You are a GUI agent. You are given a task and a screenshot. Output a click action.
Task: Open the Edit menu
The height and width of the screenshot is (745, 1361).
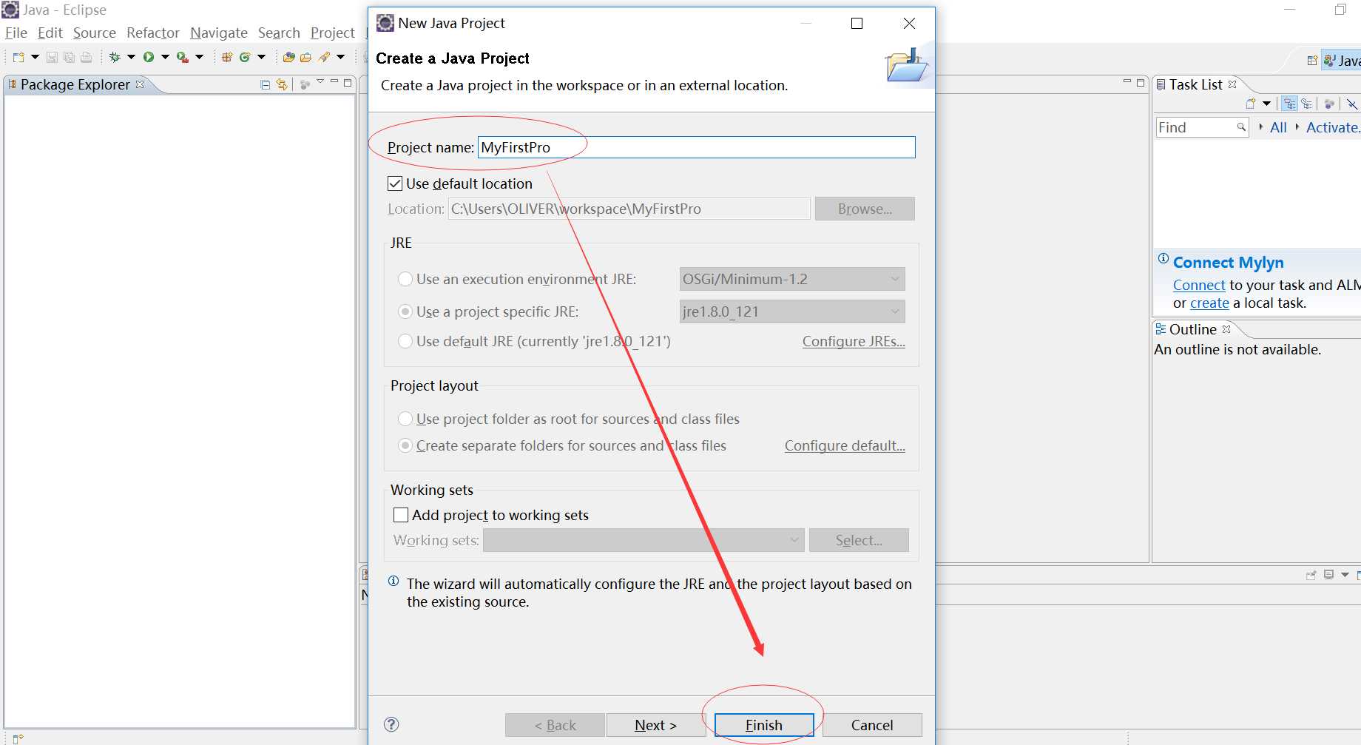click(x=50, y=33)
